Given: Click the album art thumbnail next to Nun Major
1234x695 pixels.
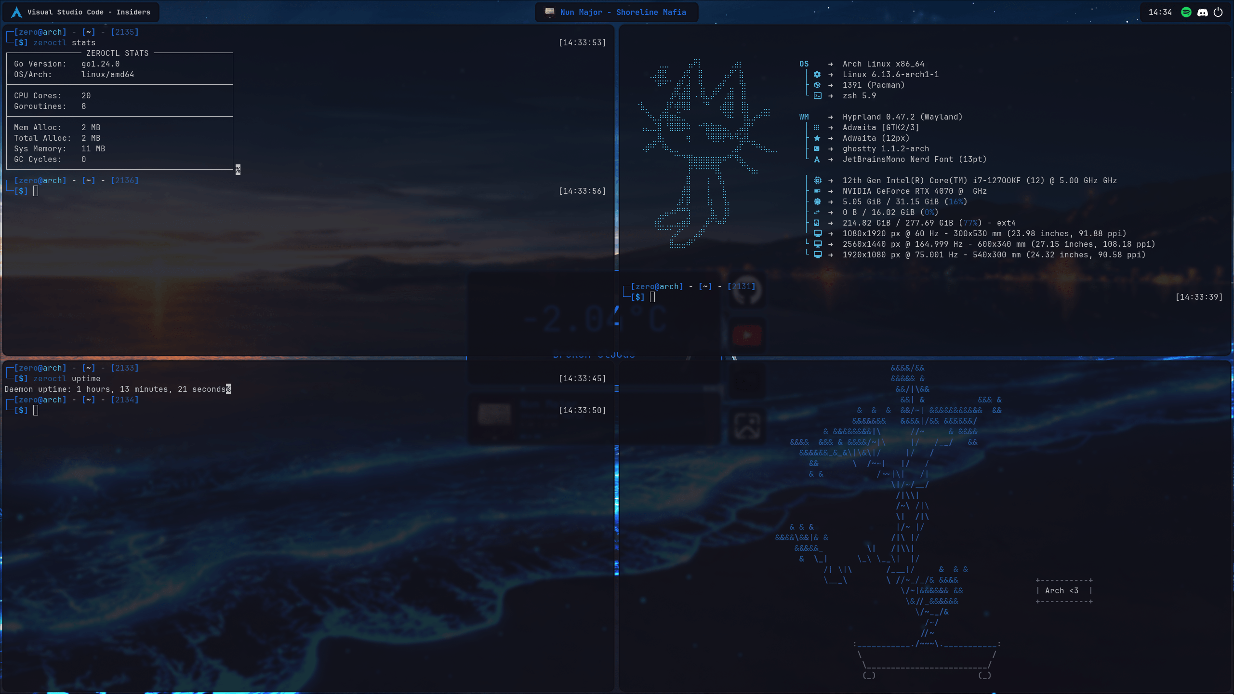Looking at the screenshot, I should point(550,12).
